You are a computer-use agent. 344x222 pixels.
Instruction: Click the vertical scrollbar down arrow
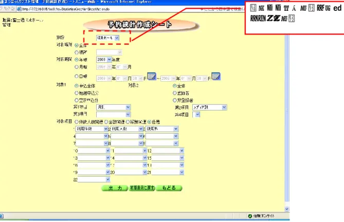pos(287,209)
